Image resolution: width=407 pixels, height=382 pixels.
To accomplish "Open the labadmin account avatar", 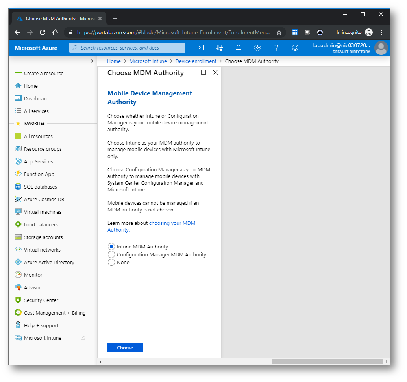I will (x=381, y=48).
